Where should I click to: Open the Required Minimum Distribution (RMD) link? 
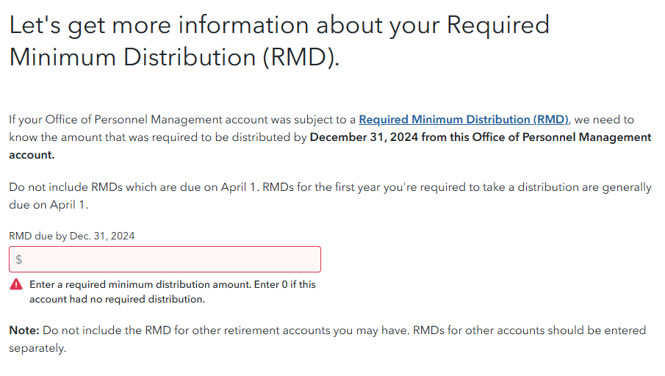464,120
